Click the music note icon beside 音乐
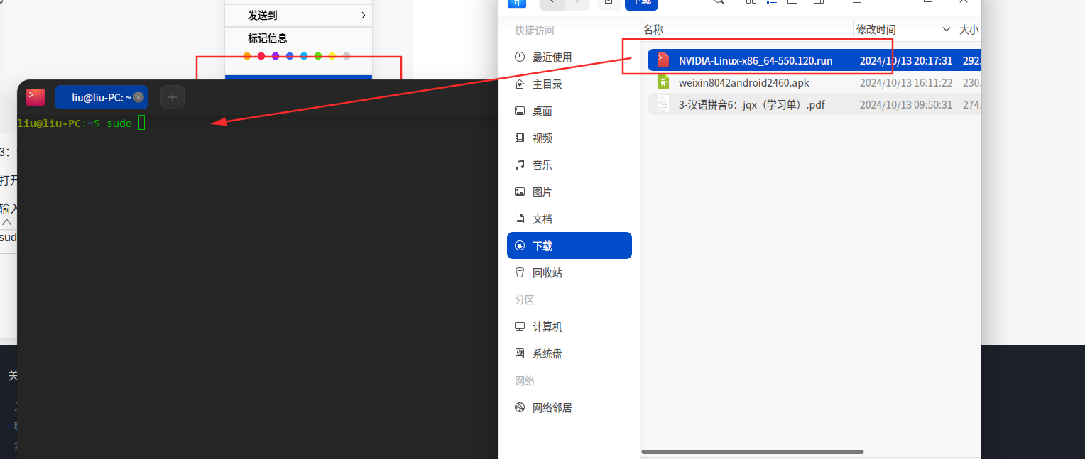 click(520, 165)
